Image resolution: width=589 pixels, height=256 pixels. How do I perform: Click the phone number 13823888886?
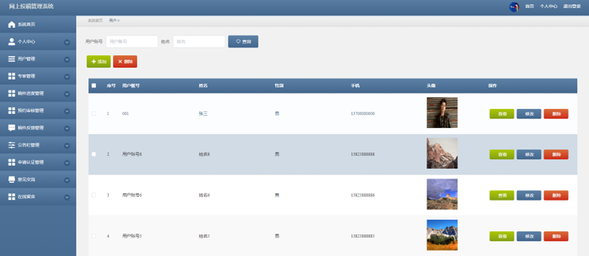click(x=362, y=195)
